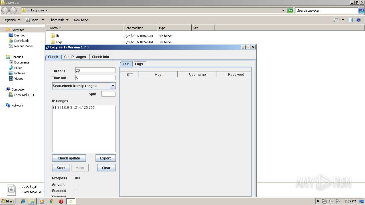Screen dimensions: 365x205
Task: Open the address bar history dropdown
Action: pos(283,11)
